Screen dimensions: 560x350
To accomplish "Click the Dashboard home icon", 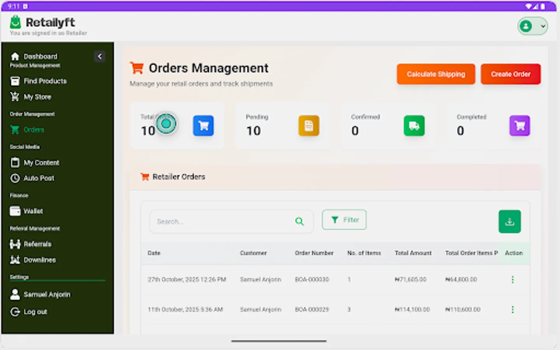I will click(15, 56).
